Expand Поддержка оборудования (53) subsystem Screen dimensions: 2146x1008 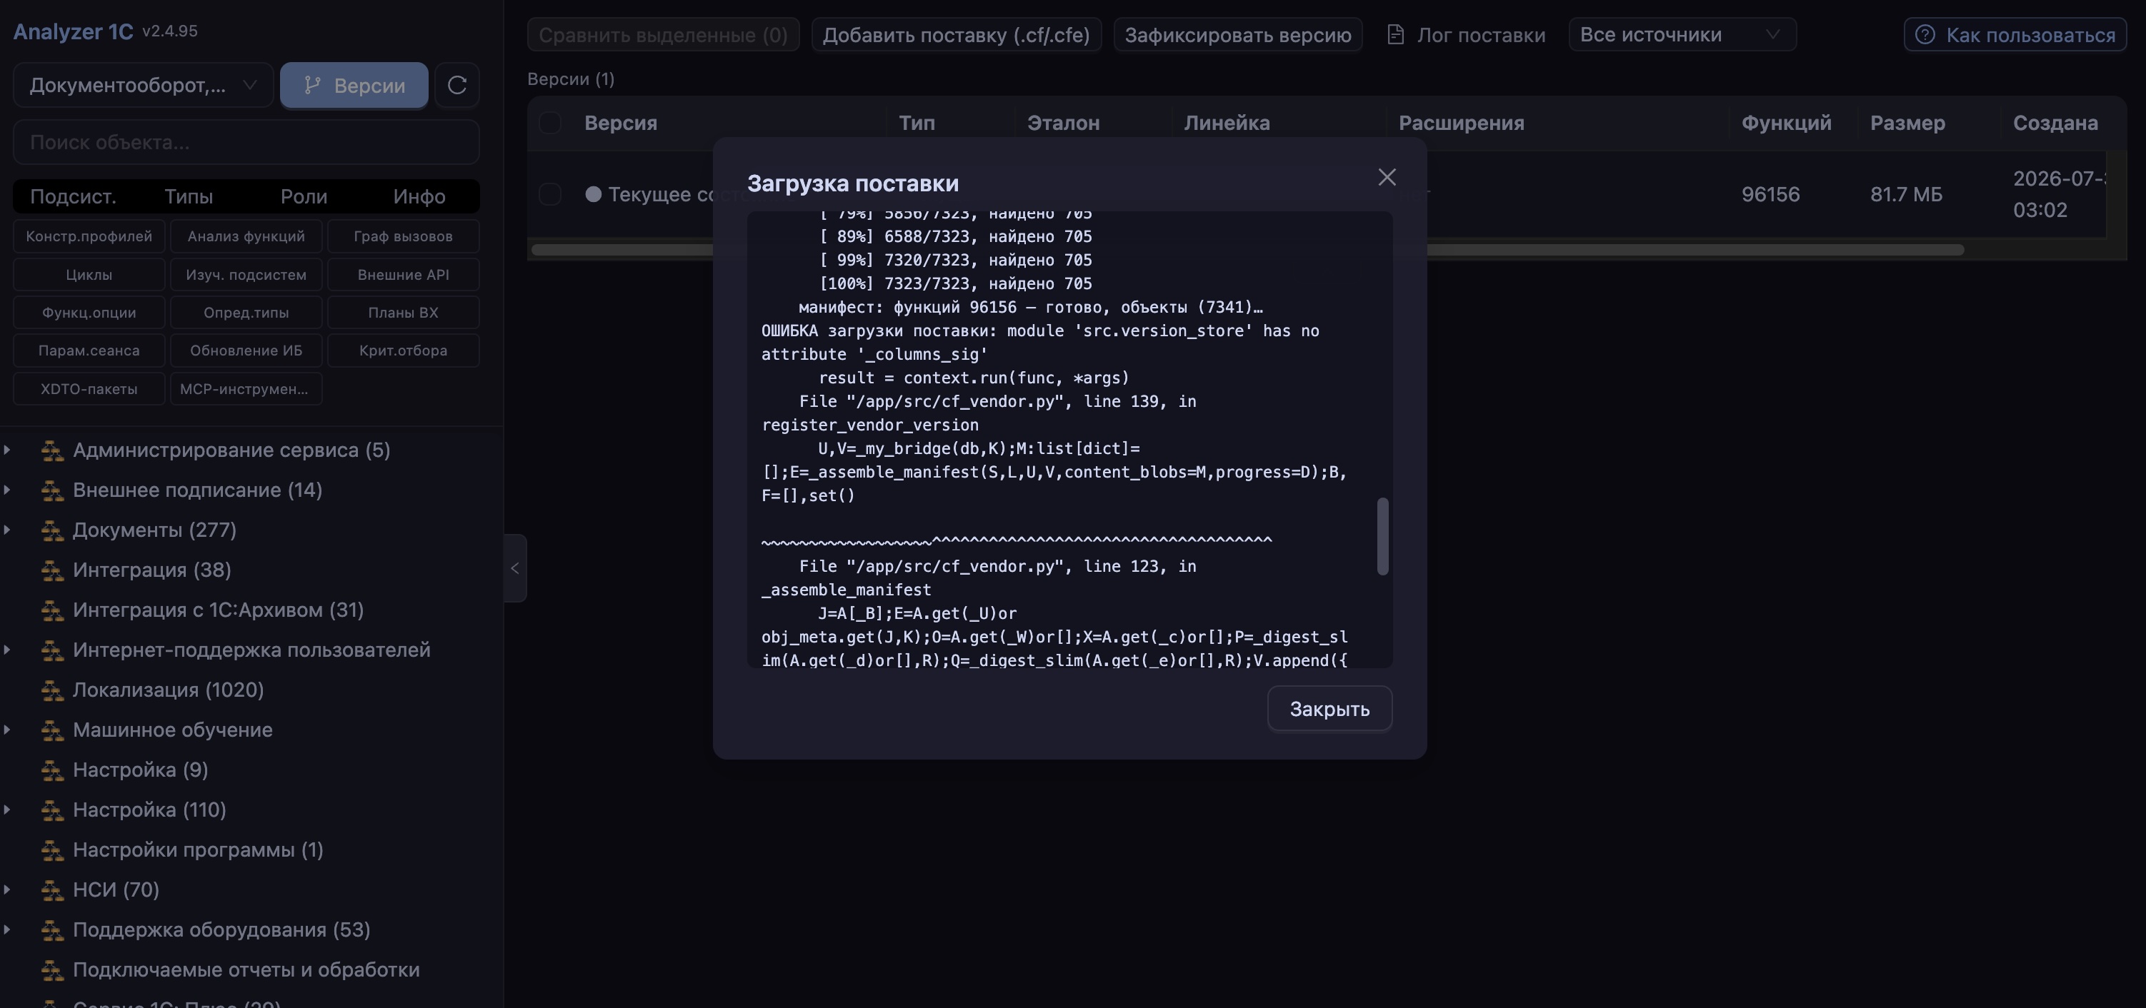tap(7, 929)
